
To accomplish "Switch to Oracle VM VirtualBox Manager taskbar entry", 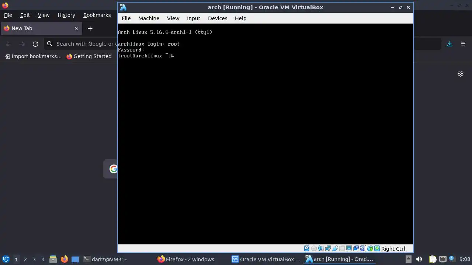I will pos(266,259).
